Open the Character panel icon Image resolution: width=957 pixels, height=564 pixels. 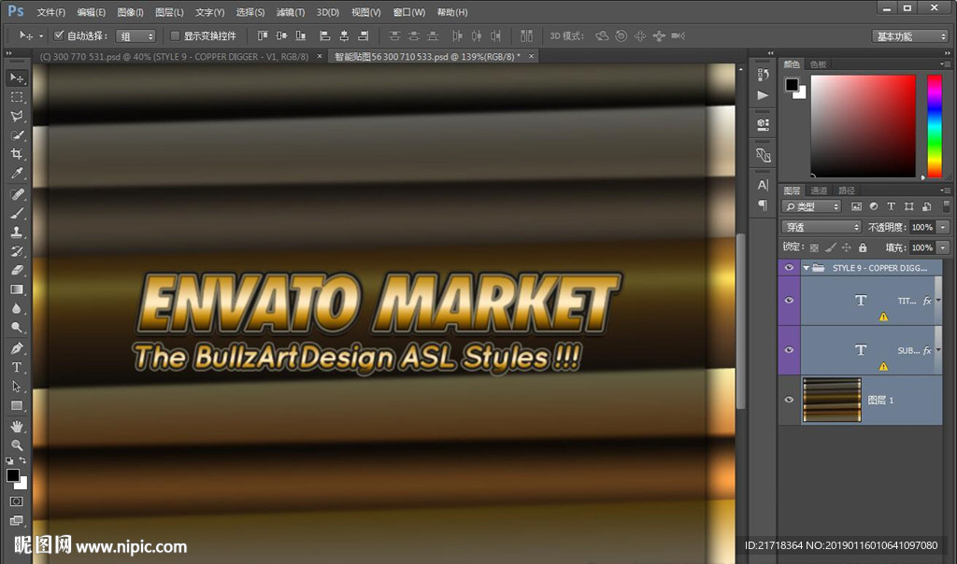(763, 185)
